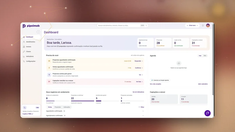Click the Dashboard home icon

tap(24, 37)
